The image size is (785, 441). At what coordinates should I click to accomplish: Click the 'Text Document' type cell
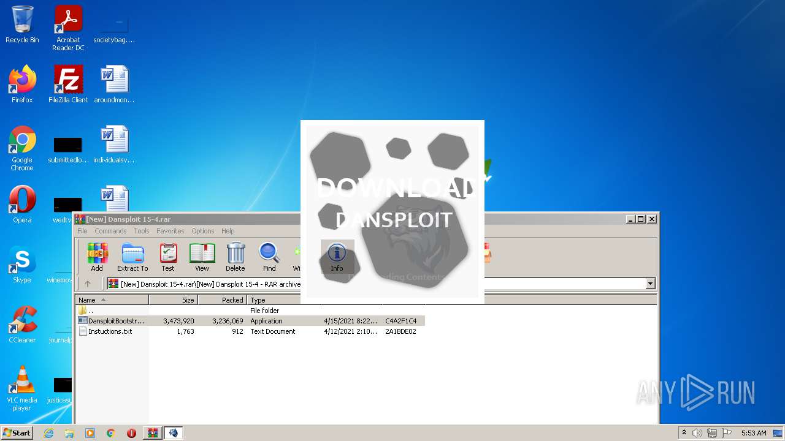point(273,331)
